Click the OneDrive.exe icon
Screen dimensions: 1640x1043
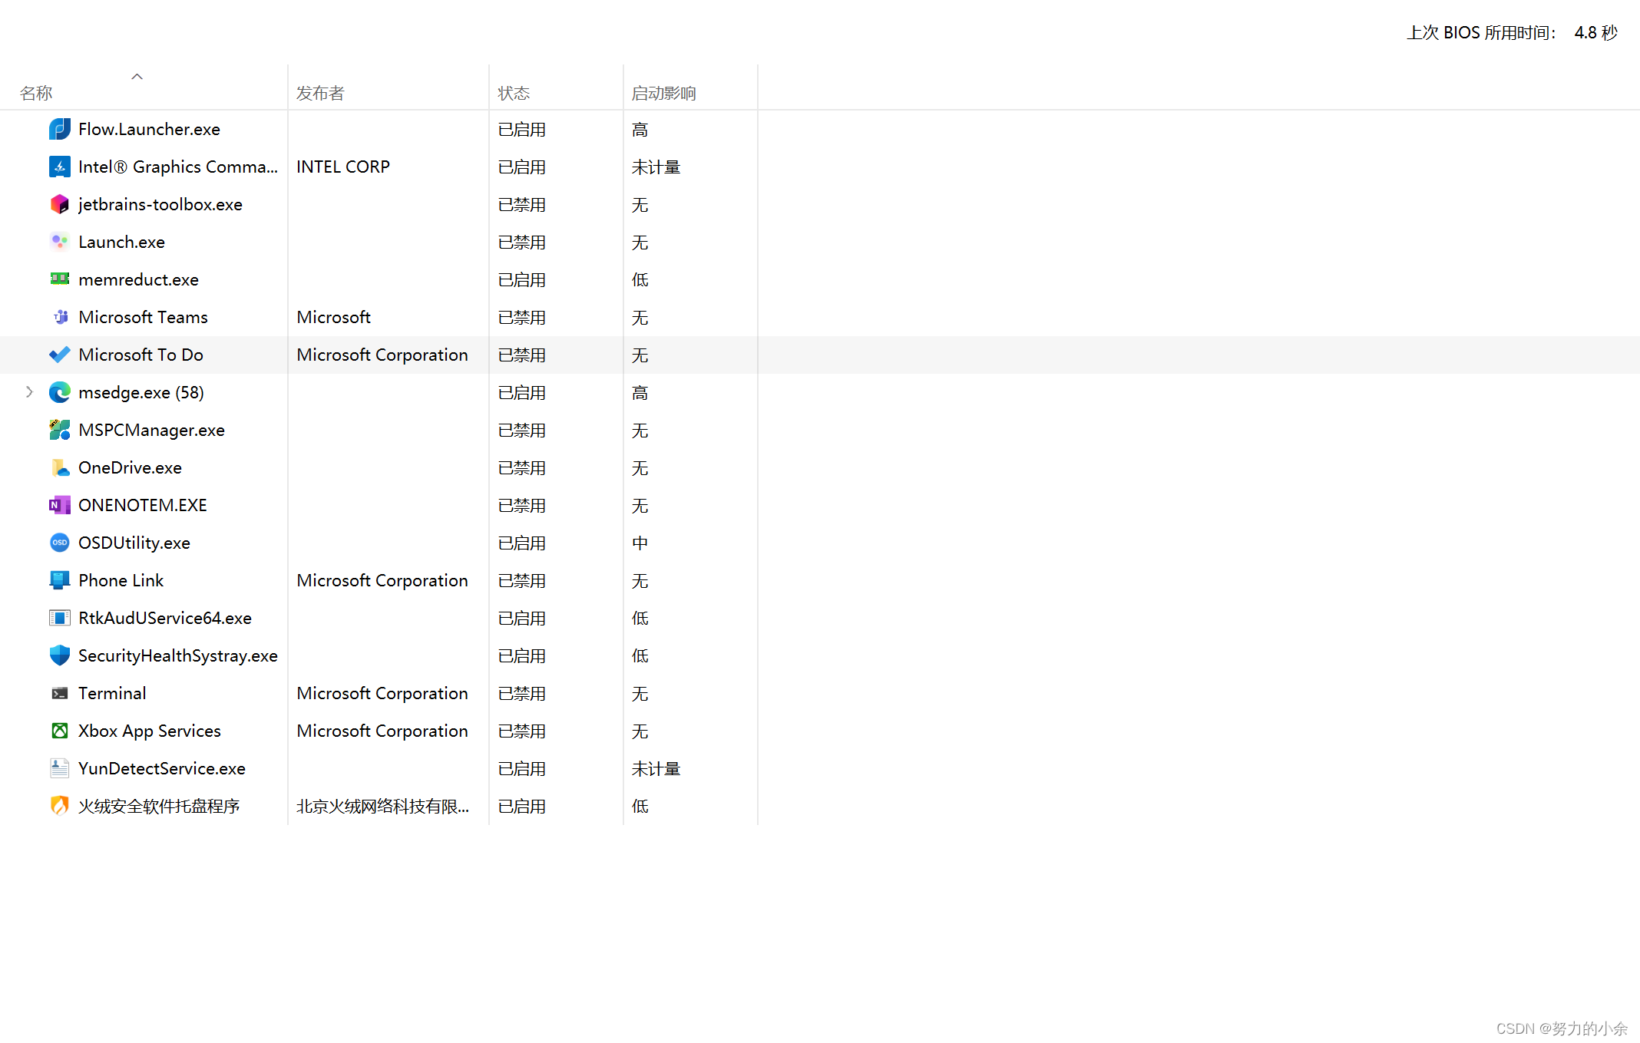click(59, 467)
